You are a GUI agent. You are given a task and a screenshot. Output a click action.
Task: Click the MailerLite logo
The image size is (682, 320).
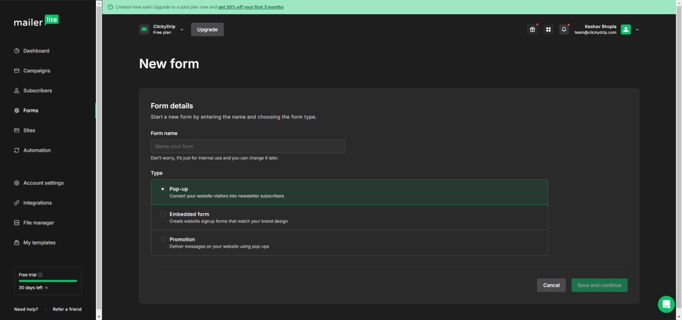36,21
